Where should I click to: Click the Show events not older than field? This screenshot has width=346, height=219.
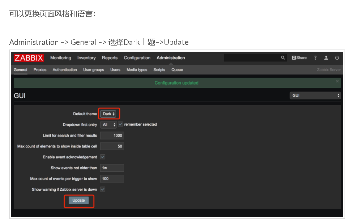[112, 168]
